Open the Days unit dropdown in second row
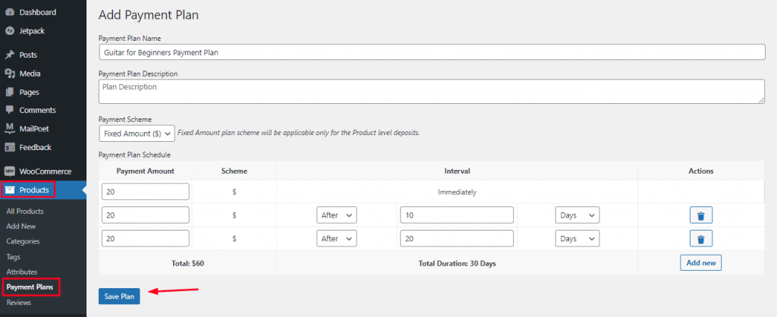The image size is (777, 317). coord(577,215)
